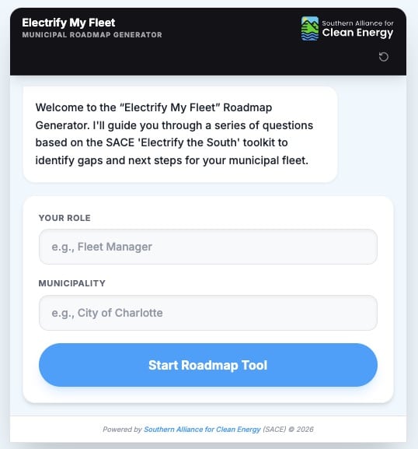Screen dimensions: 418x449
Task: Focus the Municipality input field
Action: tap(208, 313)
